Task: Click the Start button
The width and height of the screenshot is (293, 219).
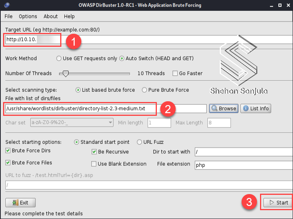Action: click(278, 203)
